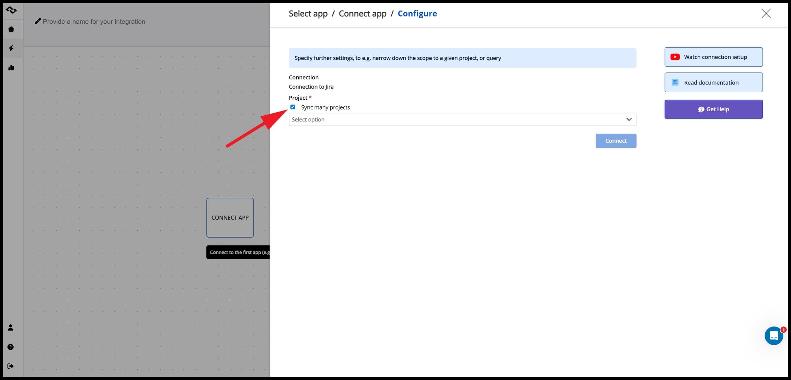The width and height of the screenshot is (791, 380).
Task: Go to Select app breadcrumb step
Action: tap(308, 13)
